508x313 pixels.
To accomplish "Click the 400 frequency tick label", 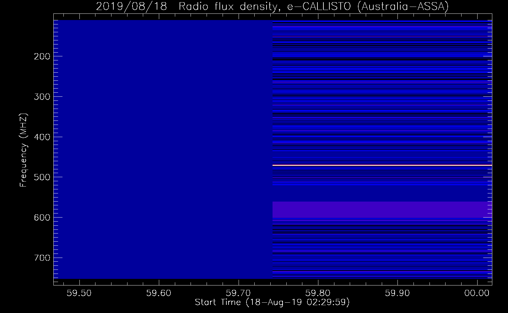I will [x=42, y=137].
